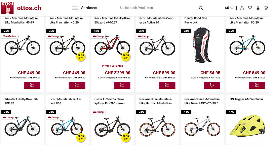269x145 pixels.
Task: Open the Sortiment hamburger menu
Action: pos(75,8)
